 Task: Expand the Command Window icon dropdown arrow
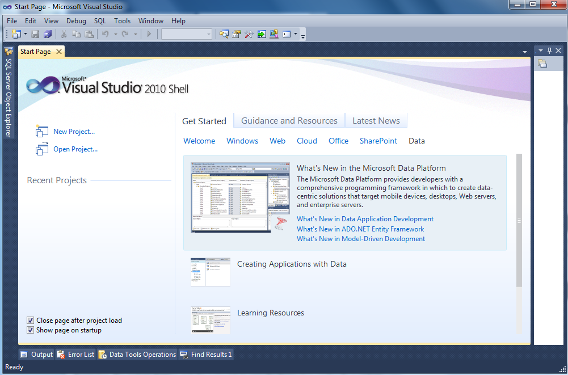(x=296, y=34)
